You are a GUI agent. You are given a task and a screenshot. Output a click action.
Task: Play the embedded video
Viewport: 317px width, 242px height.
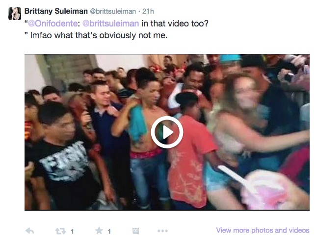point(167,132)
